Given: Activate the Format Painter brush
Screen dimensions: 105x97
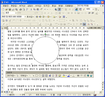Looking at the screenshot, I should [x=41, y=9].
